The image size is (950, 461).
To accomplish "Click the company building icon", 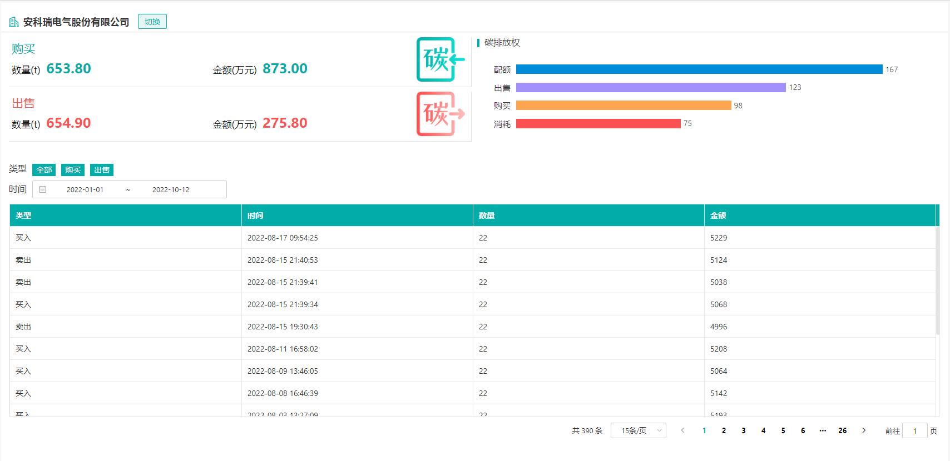I will point(14,22).
